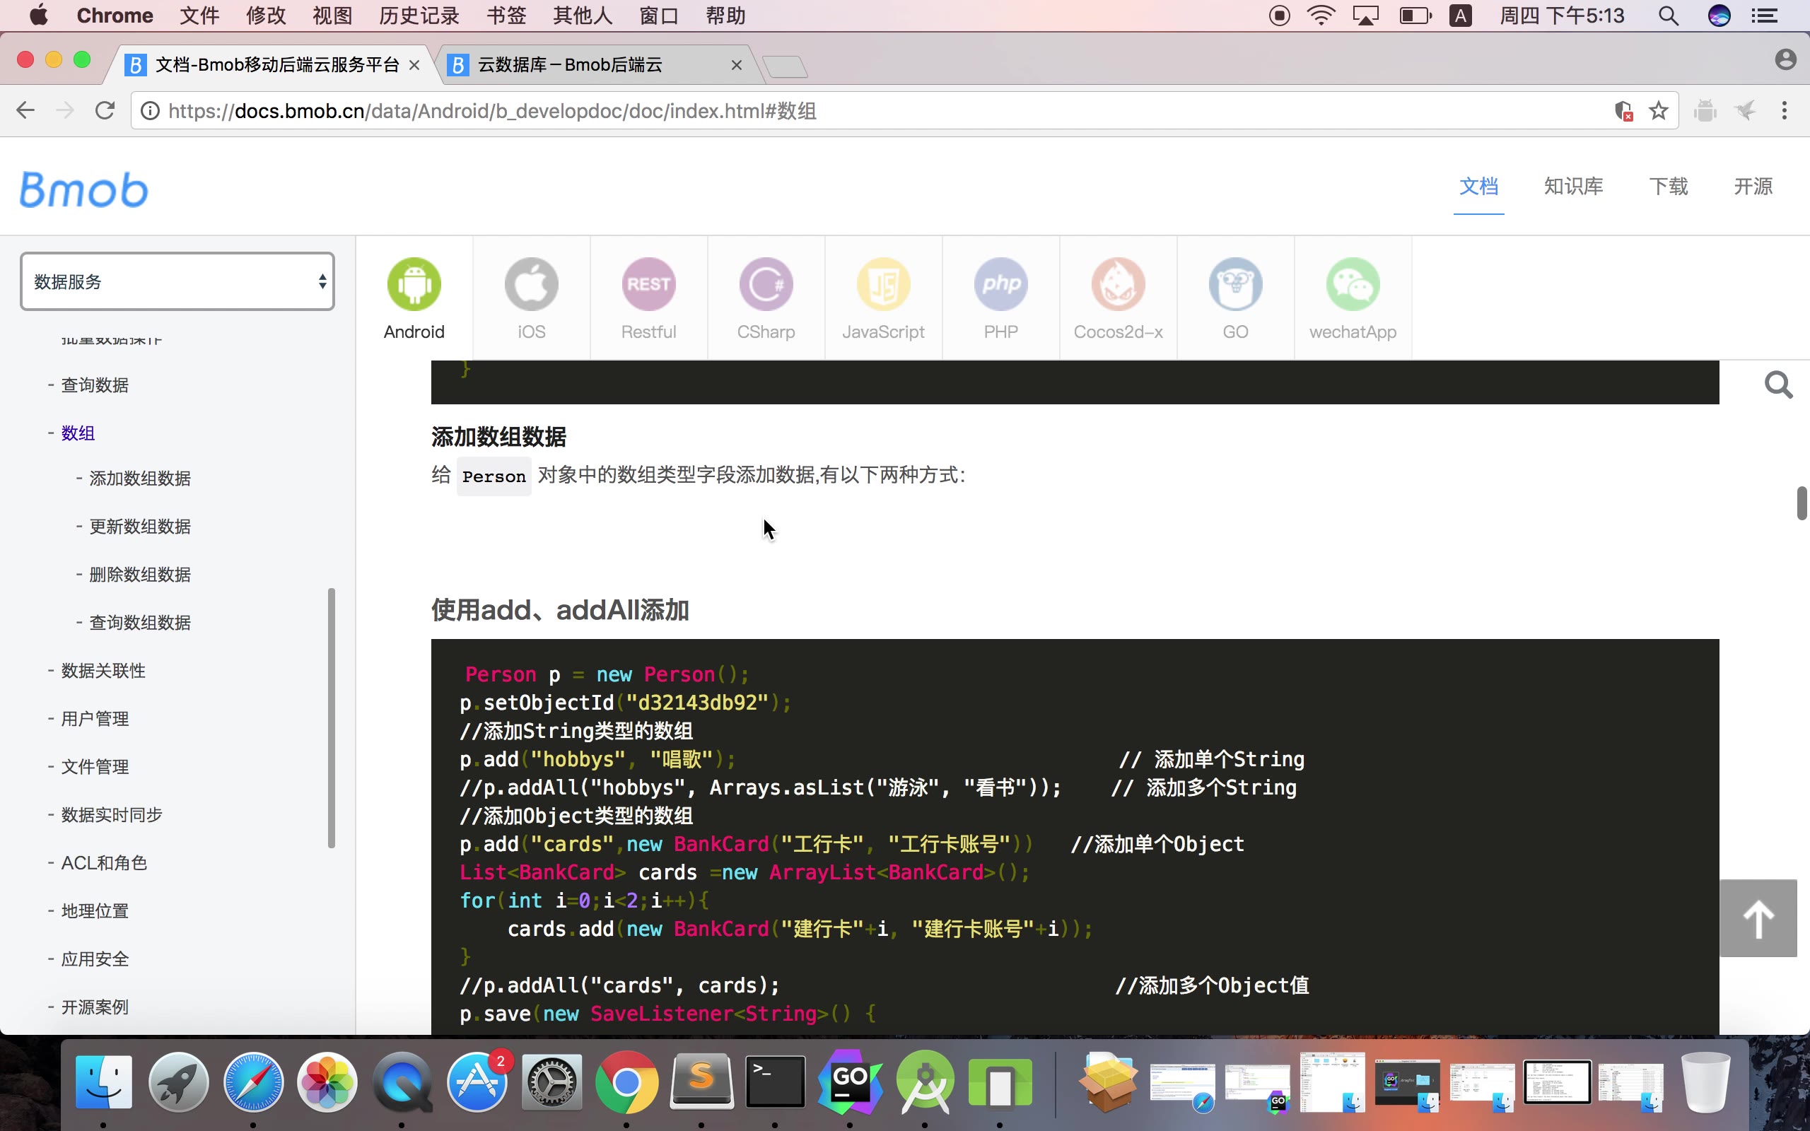
Task: Open the Chrome profile avatar icon
Action: [1785, 60]
